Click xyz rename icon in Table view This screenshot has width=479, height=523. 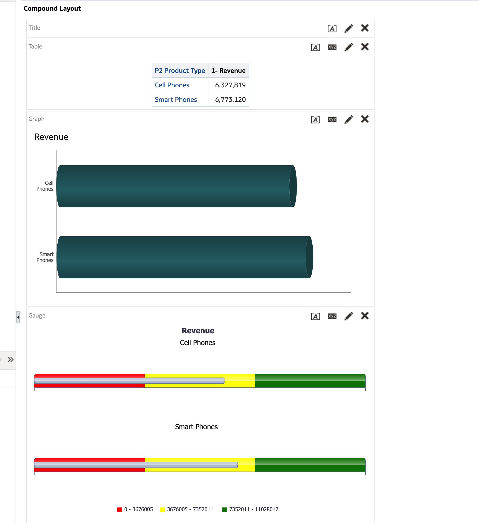332,47
